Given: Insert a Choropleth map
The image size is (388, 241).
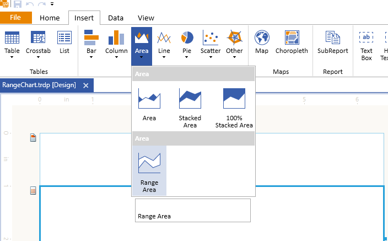Looking at the screenshot, I should click(x=292, y=42).
